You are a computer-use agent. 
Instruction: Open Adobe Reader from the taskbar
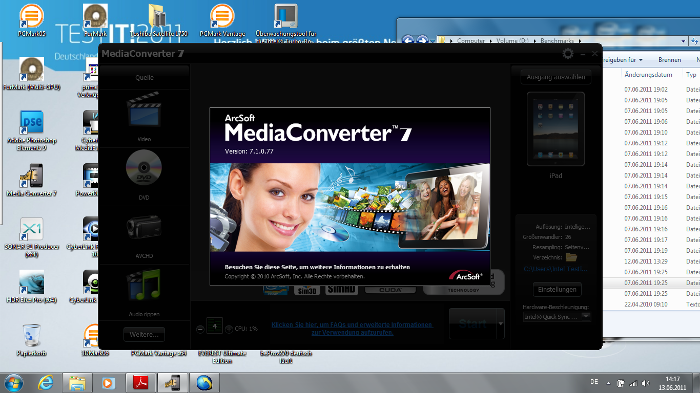(x=141, y=382)
